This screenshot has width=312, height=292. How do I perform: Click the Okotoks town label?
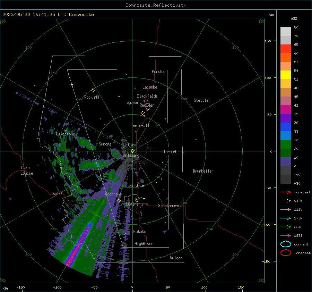click(x=139, y=232)
